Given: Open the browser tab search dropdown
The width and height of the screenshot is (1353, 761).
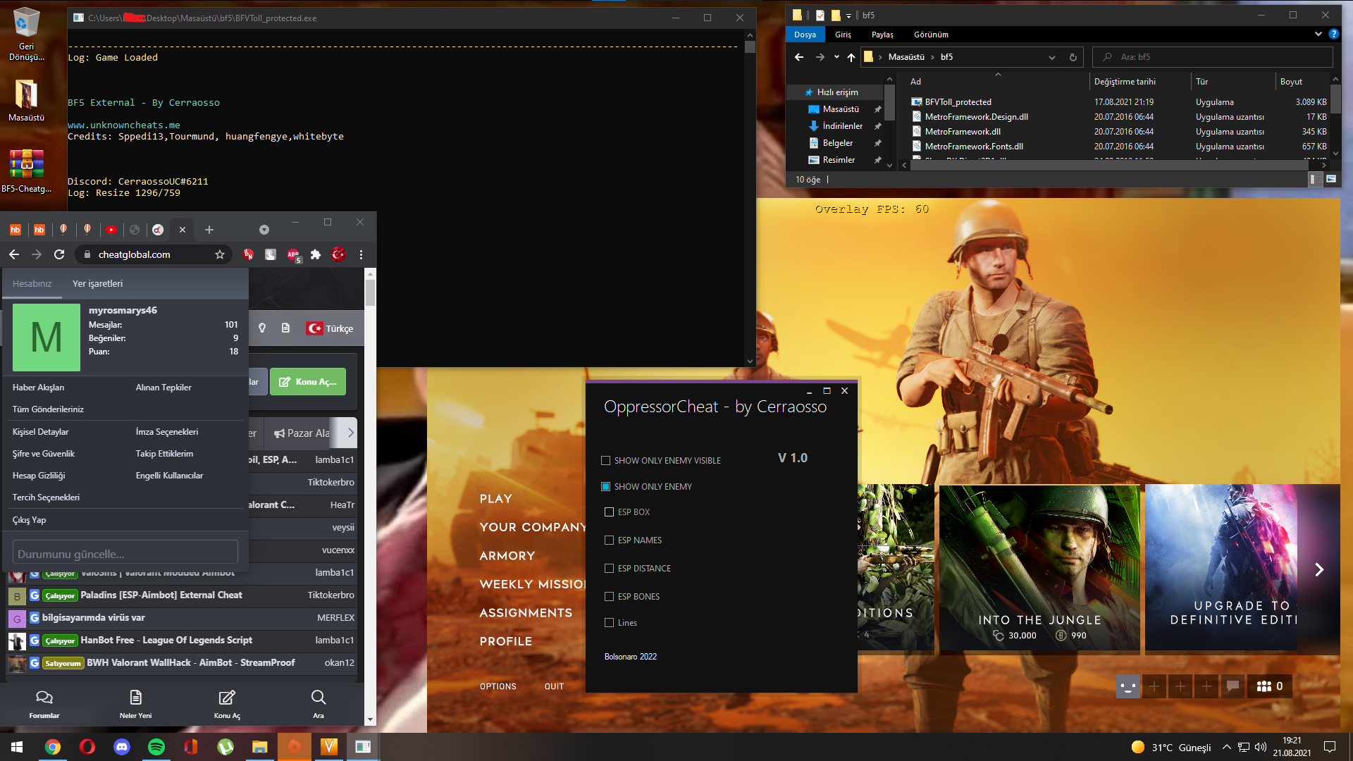Looking at the screenshot, I should [264, 230].
